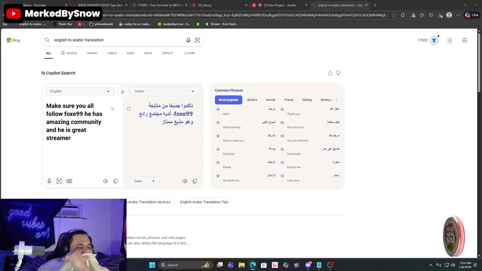Copy the Arabic translation
This screenshot has width=482, height=271.
[195, 181]
